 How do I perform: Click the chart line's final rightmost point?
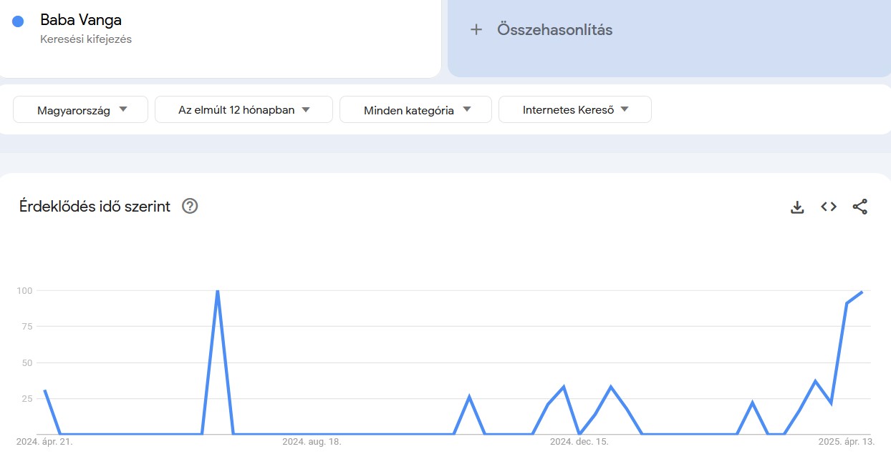862,292
